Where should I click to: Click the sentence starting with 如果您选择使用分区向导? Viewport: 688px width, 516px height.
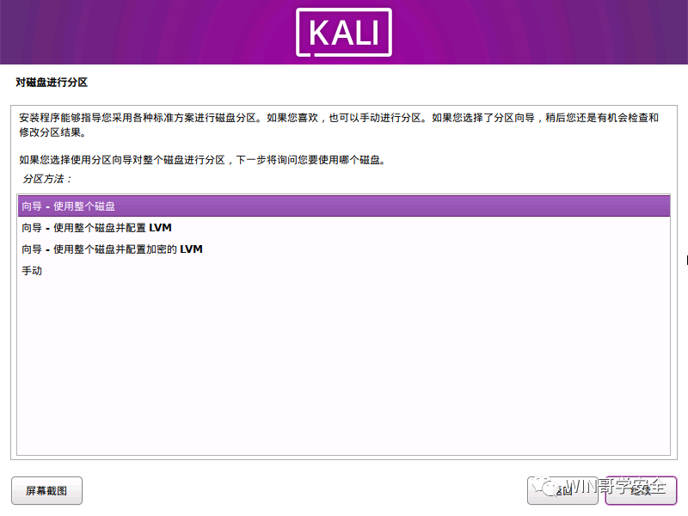[202, 160]
